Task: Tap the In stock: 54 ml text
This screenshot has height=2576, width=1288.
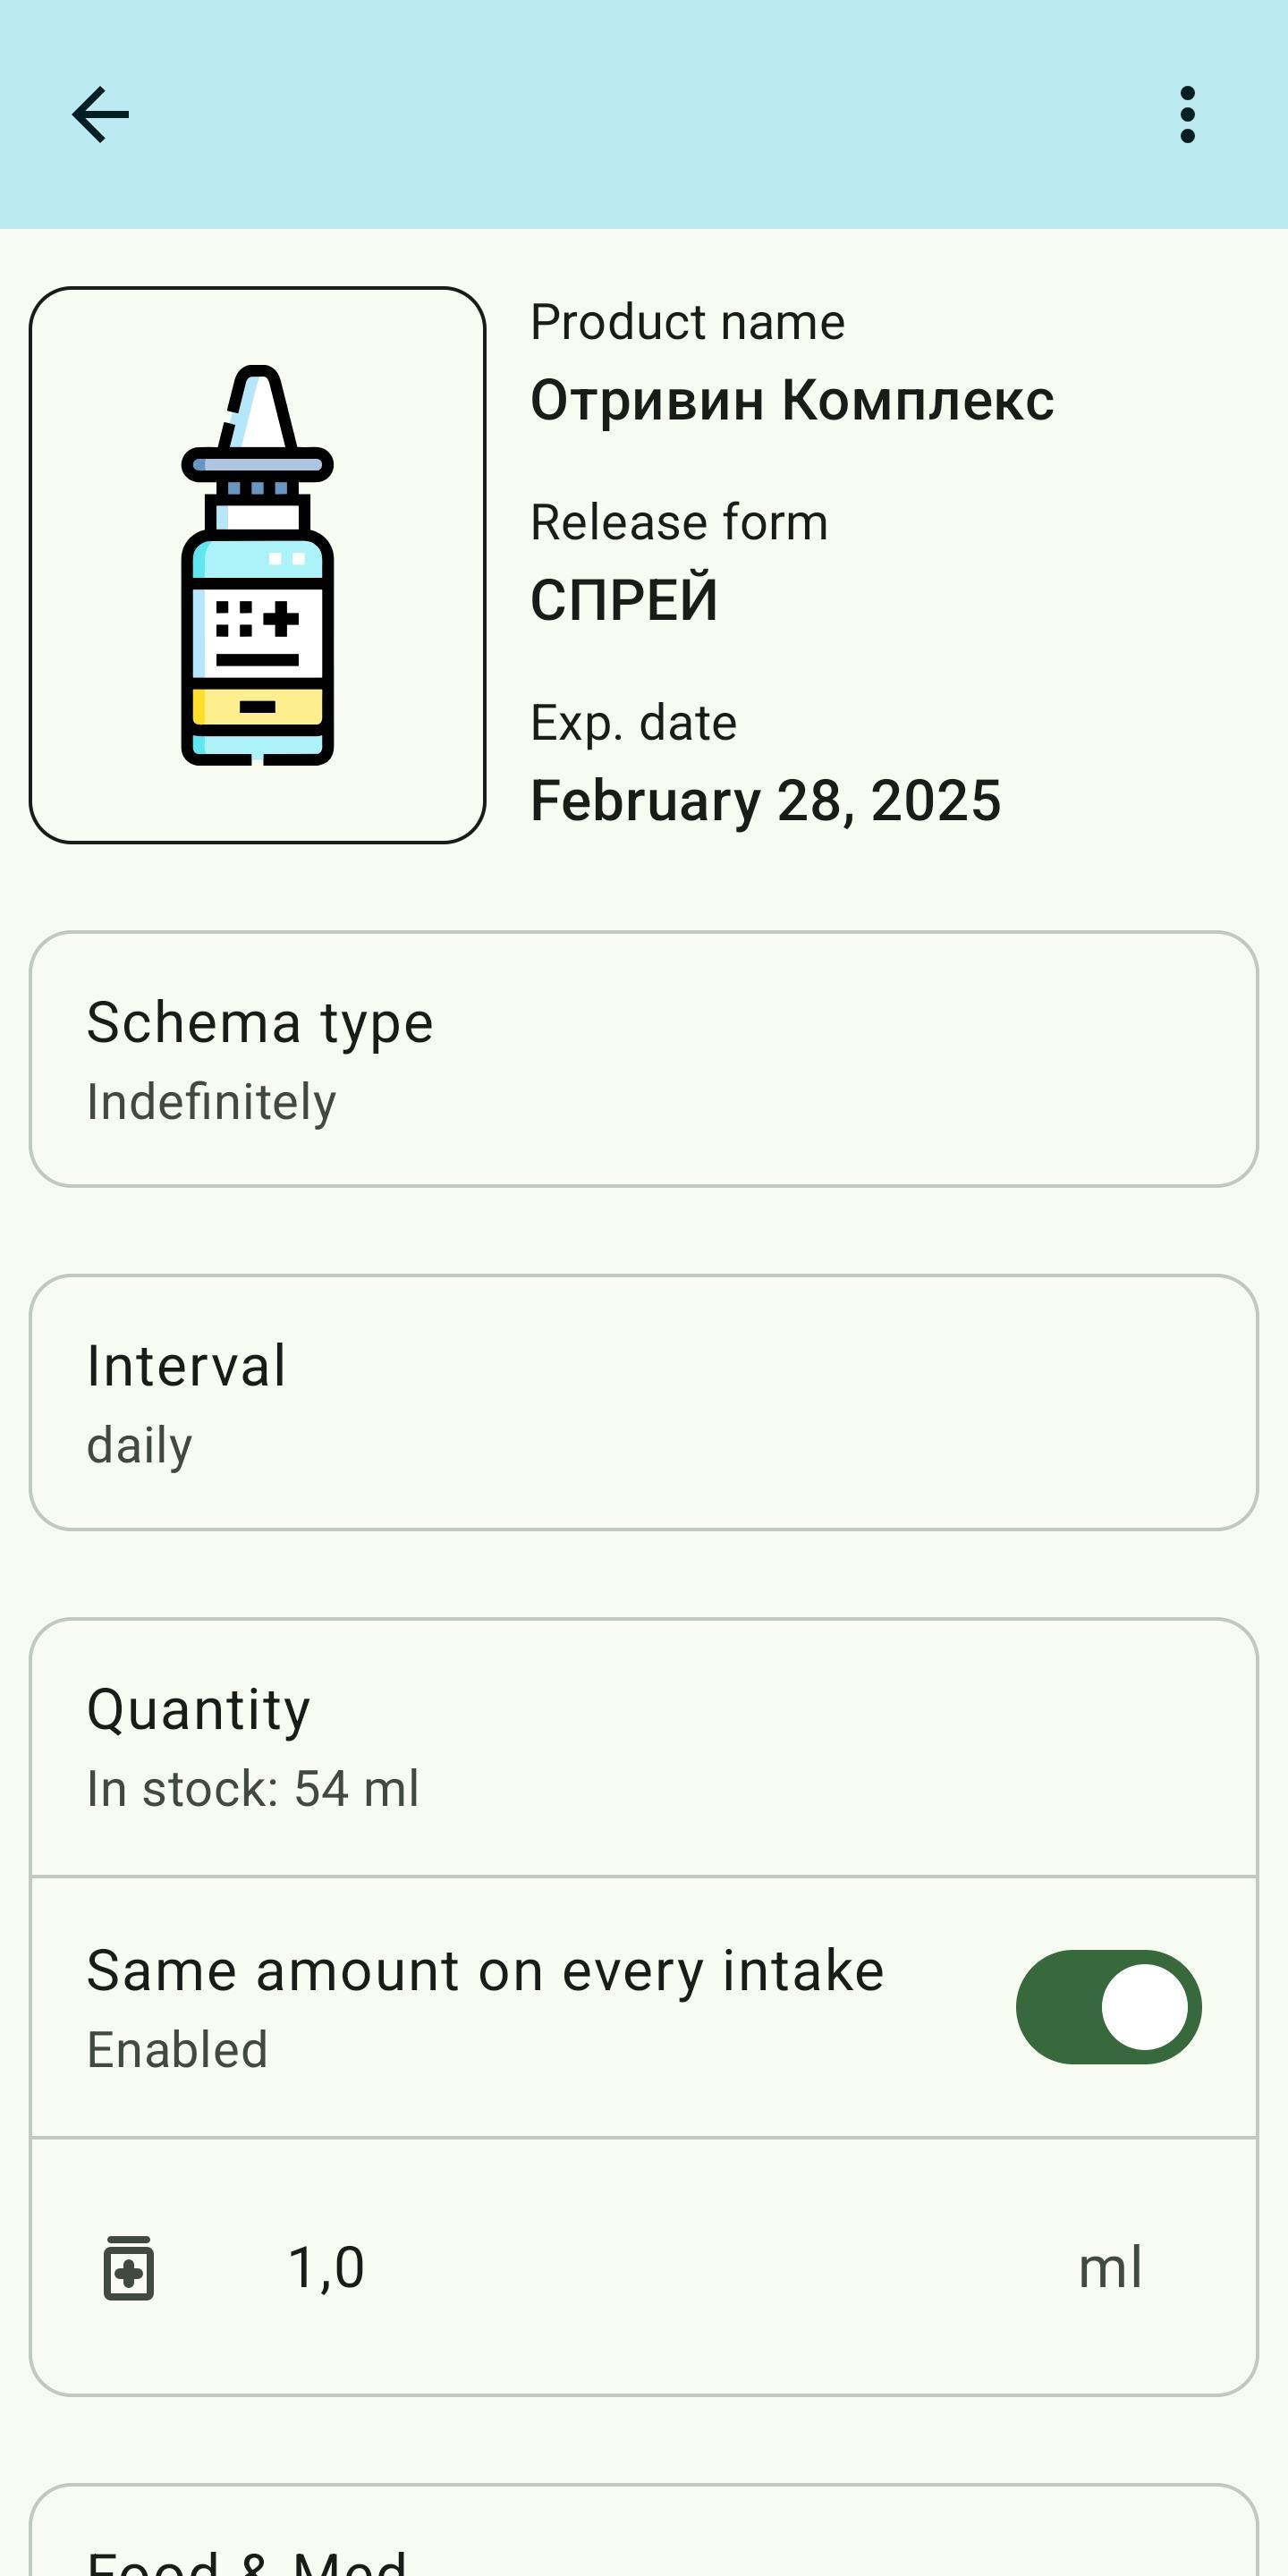Action: tap(253, 1788)
